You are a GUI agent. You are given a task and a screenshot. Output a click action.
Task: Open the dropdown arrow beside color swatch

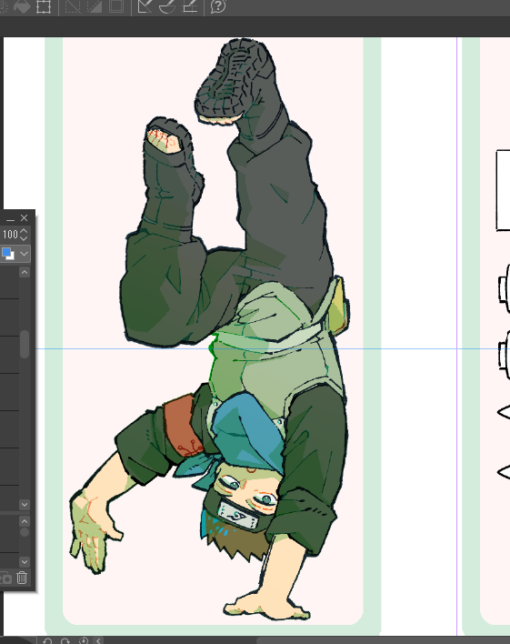[25, 254]
